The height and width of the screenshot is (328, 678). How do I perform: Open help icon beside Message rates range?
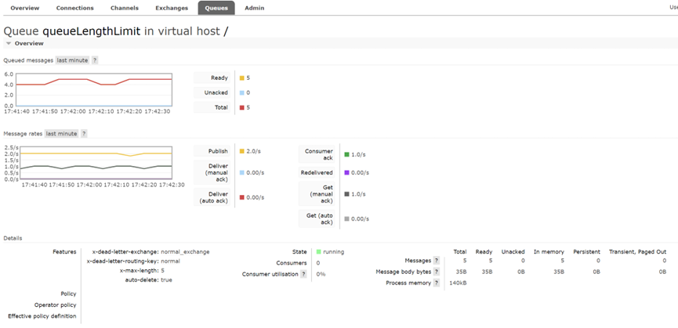click(x=84, y=134)
